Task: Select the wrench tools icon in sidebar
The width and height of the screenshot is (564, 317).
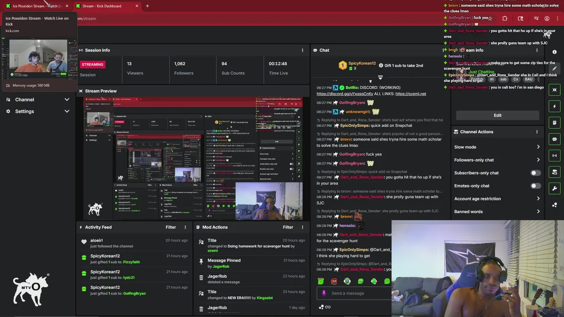Action: tap(554, 188)
